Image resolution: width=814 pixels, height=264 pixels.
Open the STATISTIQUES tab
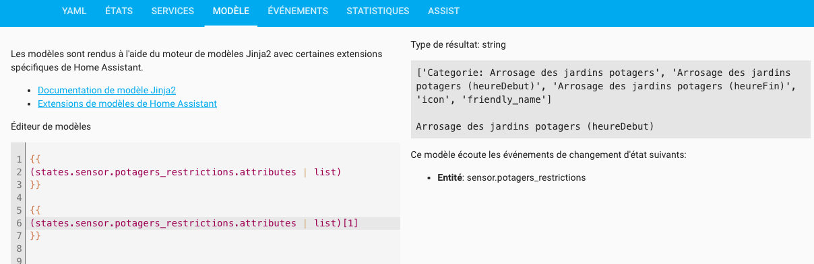pos(378,11)
